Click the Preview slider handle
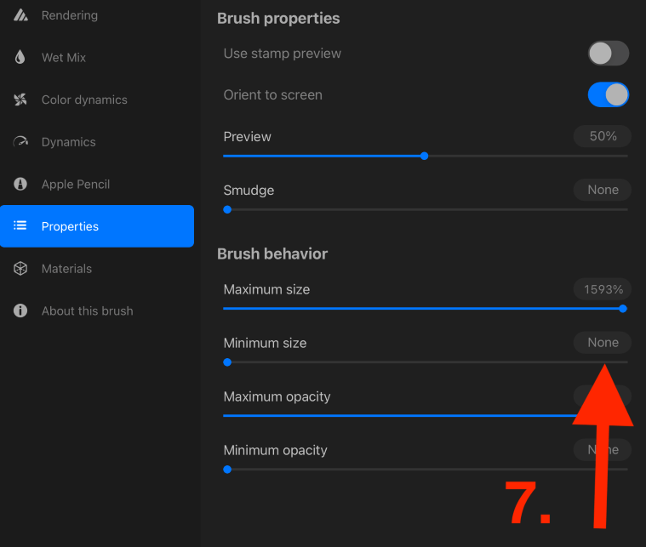This screenshot has height=547, width=646. pos(424,157)
